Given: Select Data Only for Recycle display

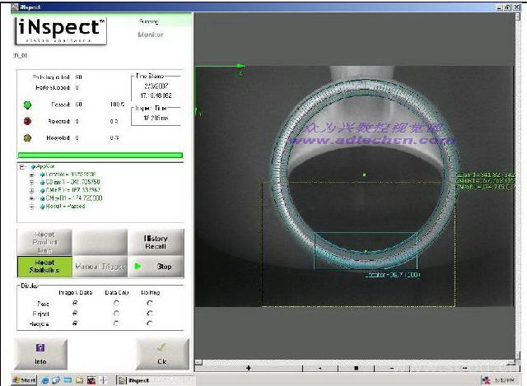Looking at the screenshot, I should tap(115, 323).
